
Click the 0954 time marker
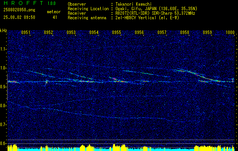tap(94, 32)
